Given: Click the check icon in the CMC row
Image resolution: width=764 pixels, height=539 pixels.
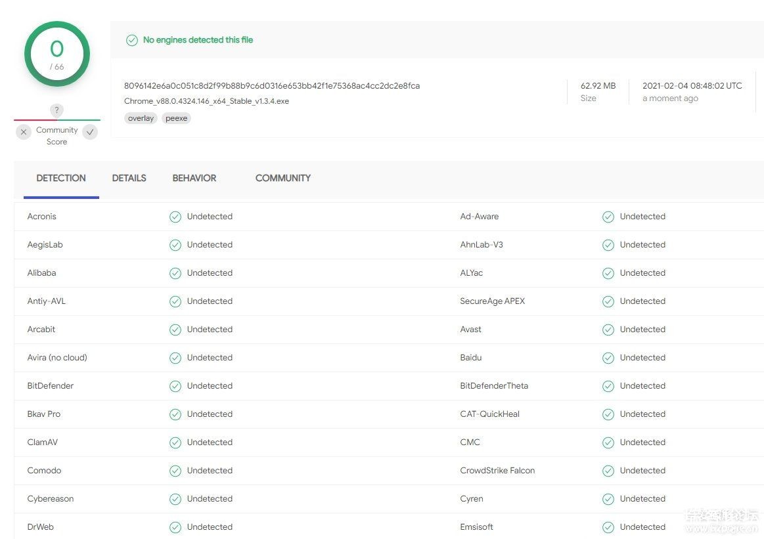Looking at the screenshot, I should 608,442.
